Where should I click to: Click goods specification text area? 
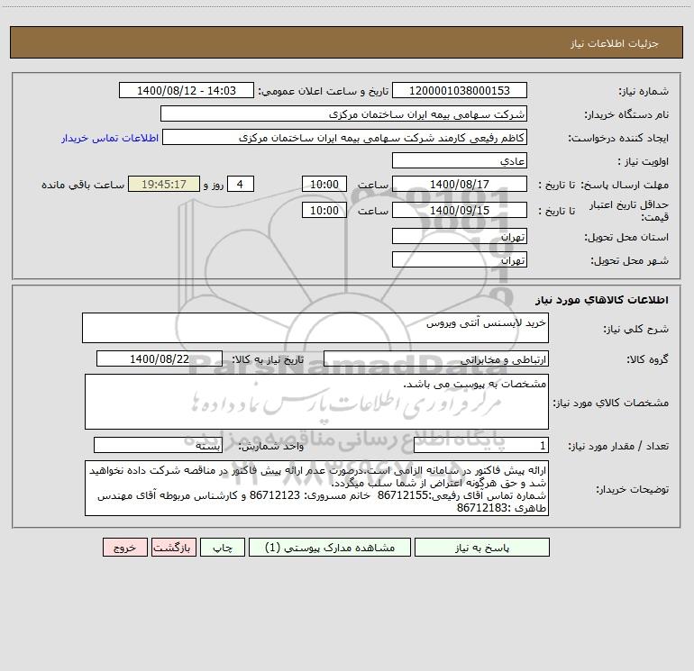(316, 402)
